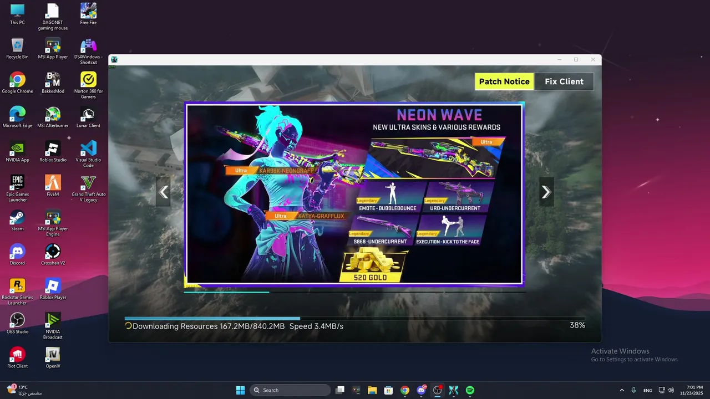The width and height of the screenshot is (710, 399).
Task: Launch Roblox Studio from desktop
Action: coord(53,152)
